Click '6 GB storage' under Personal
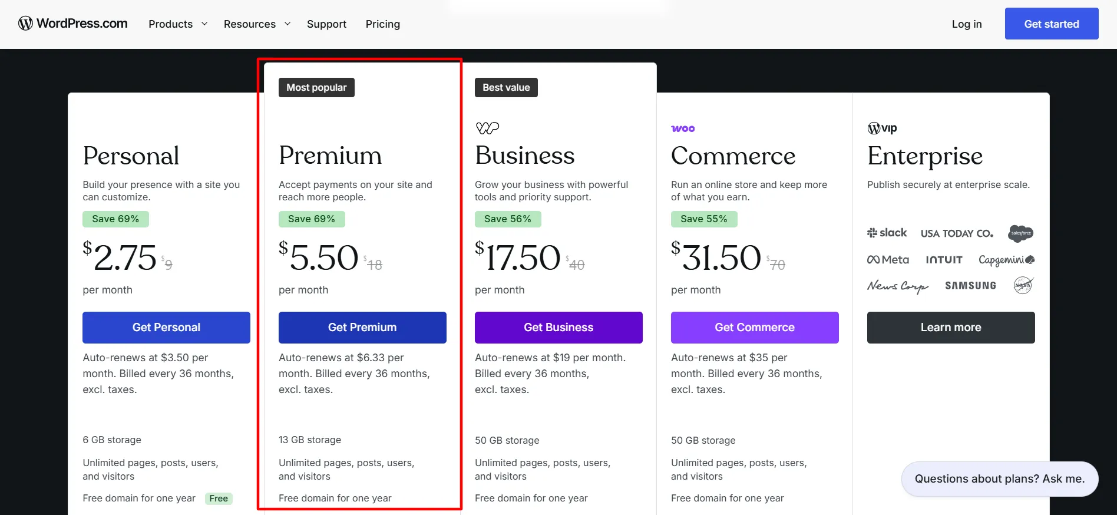 [x=112, y=440]
